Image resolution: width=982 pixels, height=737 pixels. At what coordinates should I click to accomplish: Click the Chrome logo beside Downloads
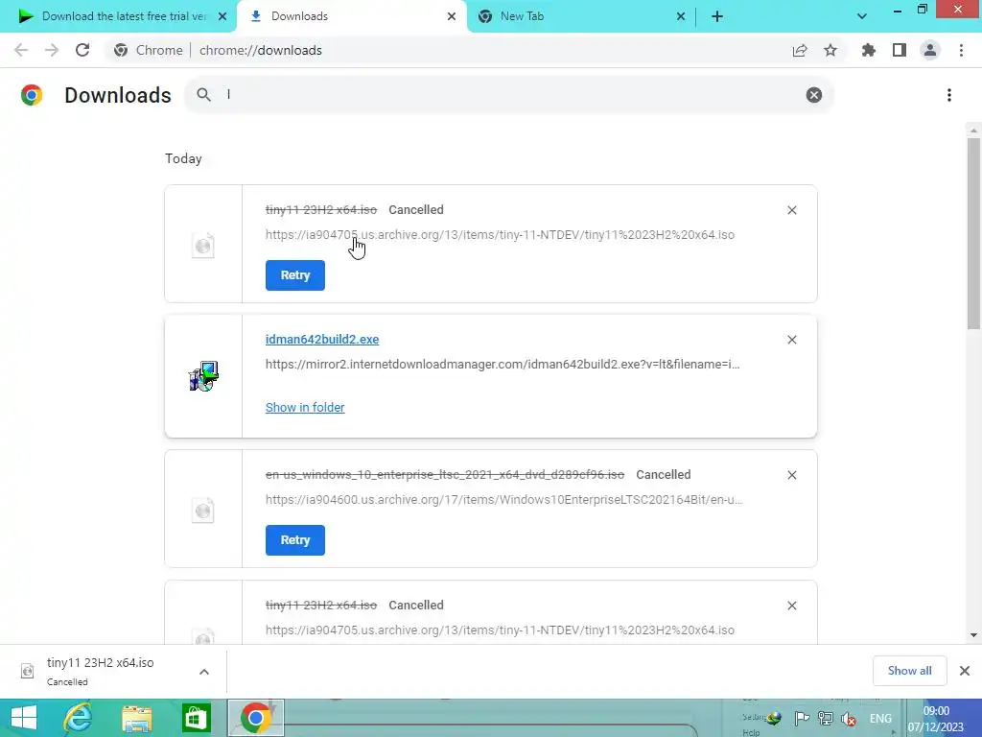tap(32, 95)
